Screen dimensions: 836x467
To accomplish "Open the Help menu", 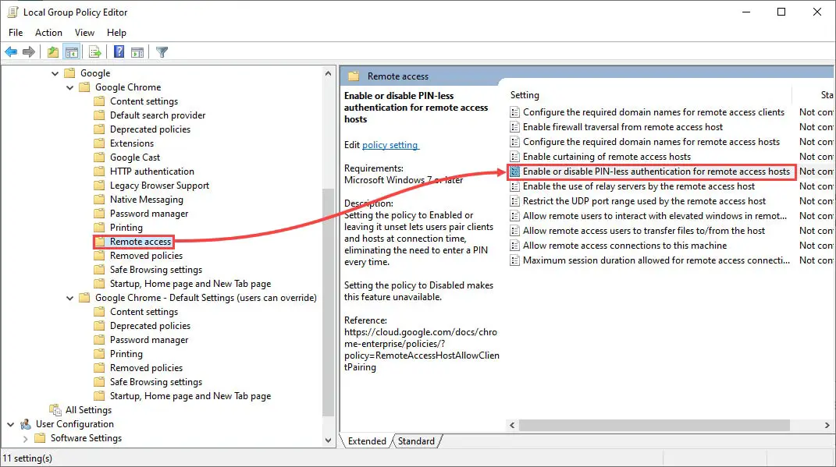I will (116, 33).
